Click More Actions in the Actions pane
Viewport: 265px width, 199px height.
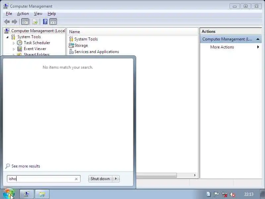pos(222,47)
